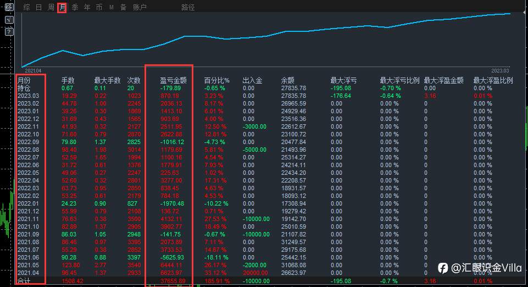Click the 最大浮亏比例 column header

coord(399,80)
